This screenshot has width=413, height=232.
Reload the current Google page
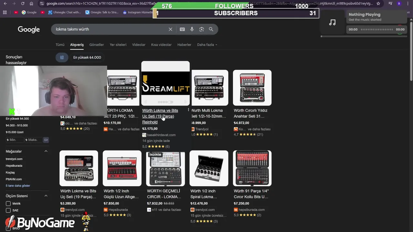pyautogui.click(x=23, y=4)
